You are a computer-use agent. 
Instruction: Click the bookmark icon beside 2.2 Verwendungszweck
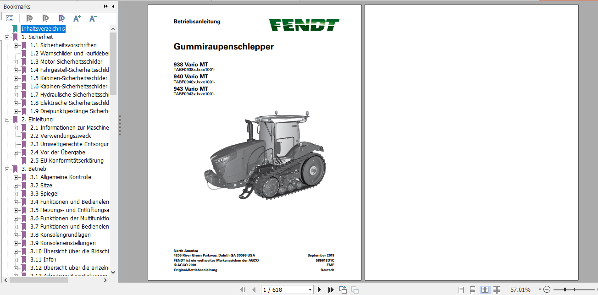point(24,136)
